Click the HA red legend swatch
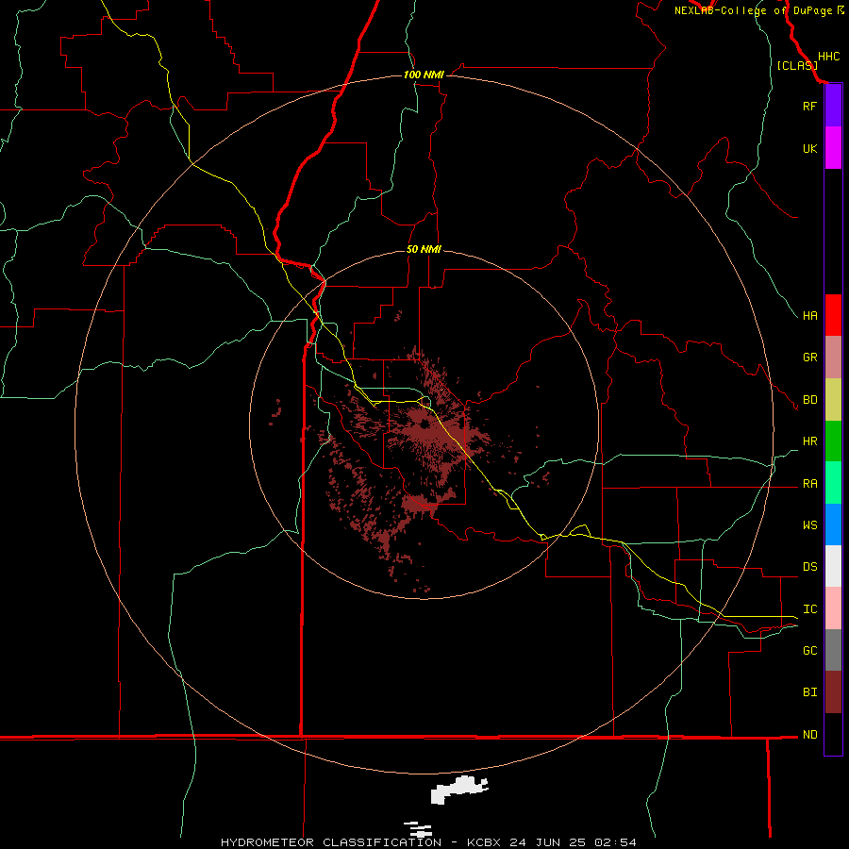849x849 pixels. coord(833,315)
